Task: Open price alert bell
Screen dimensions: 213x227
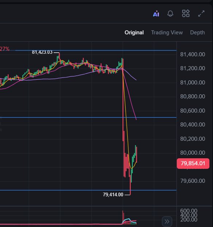Action: pyautogui.click(x=170, y=14)
